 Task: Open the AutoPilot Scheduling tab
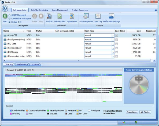pyautogui.click(x=39, y=10)
